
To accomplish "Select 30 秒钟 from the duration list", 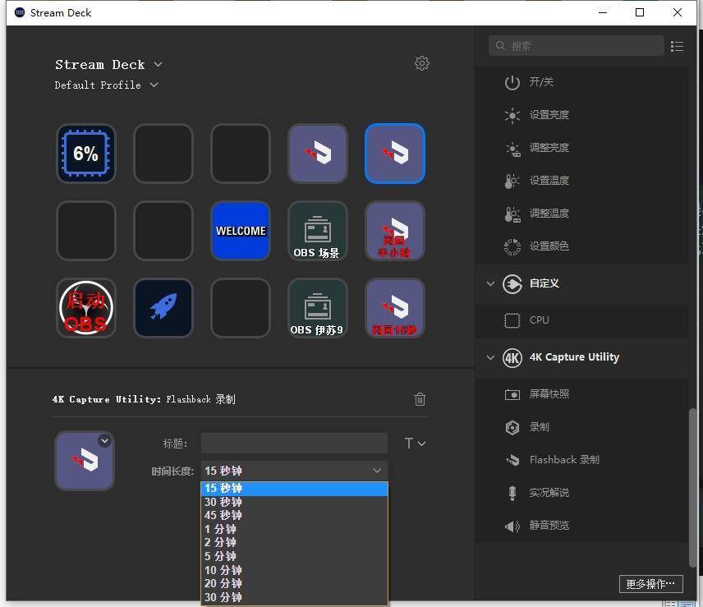I will (294, 502).
